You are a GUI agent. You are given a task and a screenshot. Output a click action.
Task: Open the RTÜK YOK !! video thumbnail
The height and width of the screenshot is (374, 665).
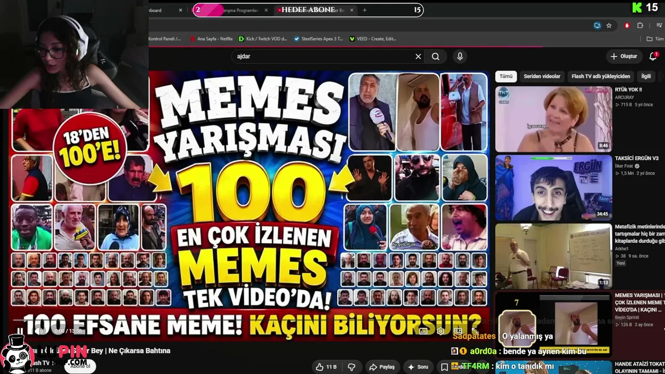[553, 119]
